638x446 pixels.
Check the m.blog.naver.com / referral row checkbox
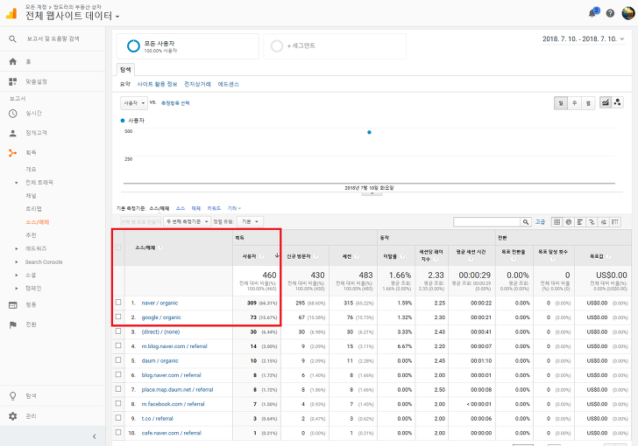tap(118, 345)
